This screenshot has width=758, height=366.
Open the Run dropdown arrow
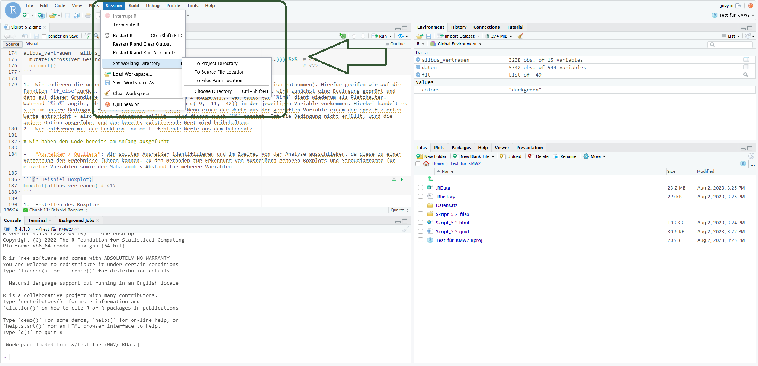390,36
